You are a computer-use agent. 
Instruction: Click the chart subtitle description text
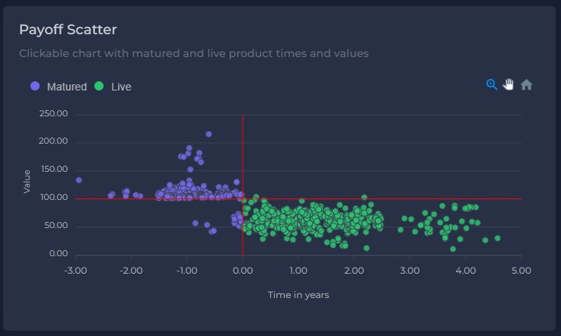click(x=193, y=54)
